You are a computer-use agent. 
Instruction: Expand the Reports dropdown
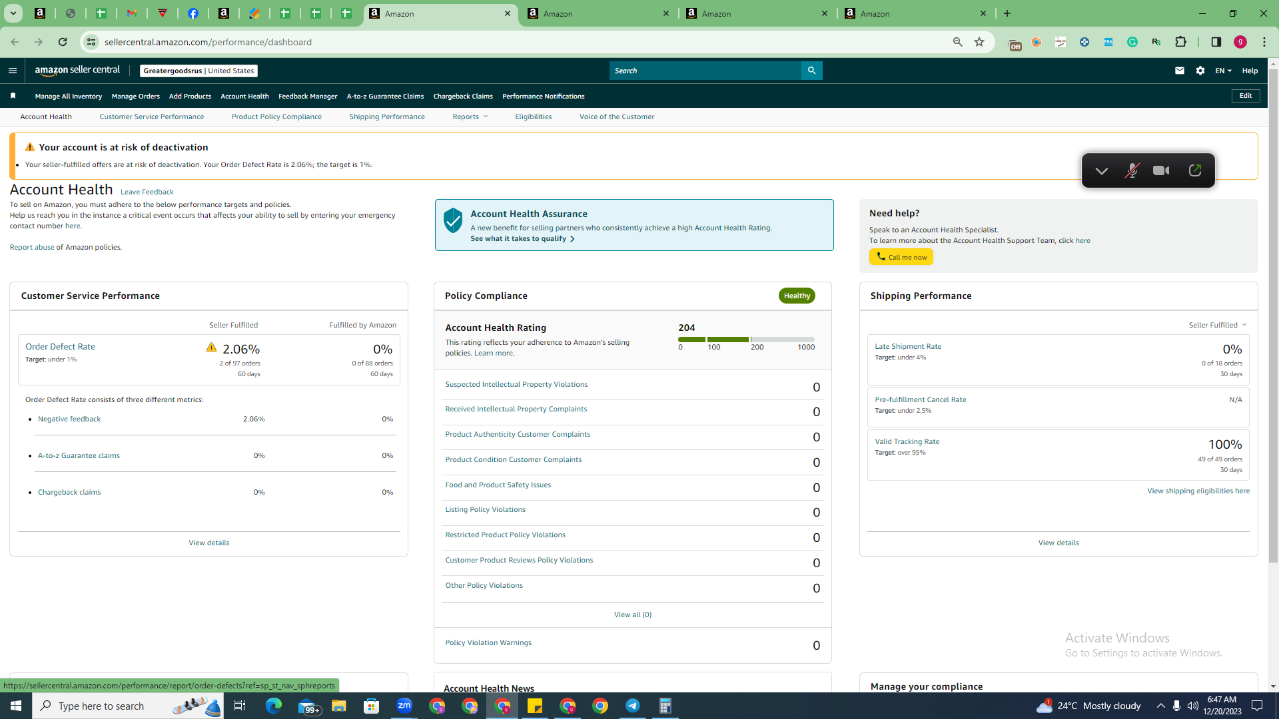point(470,117)
